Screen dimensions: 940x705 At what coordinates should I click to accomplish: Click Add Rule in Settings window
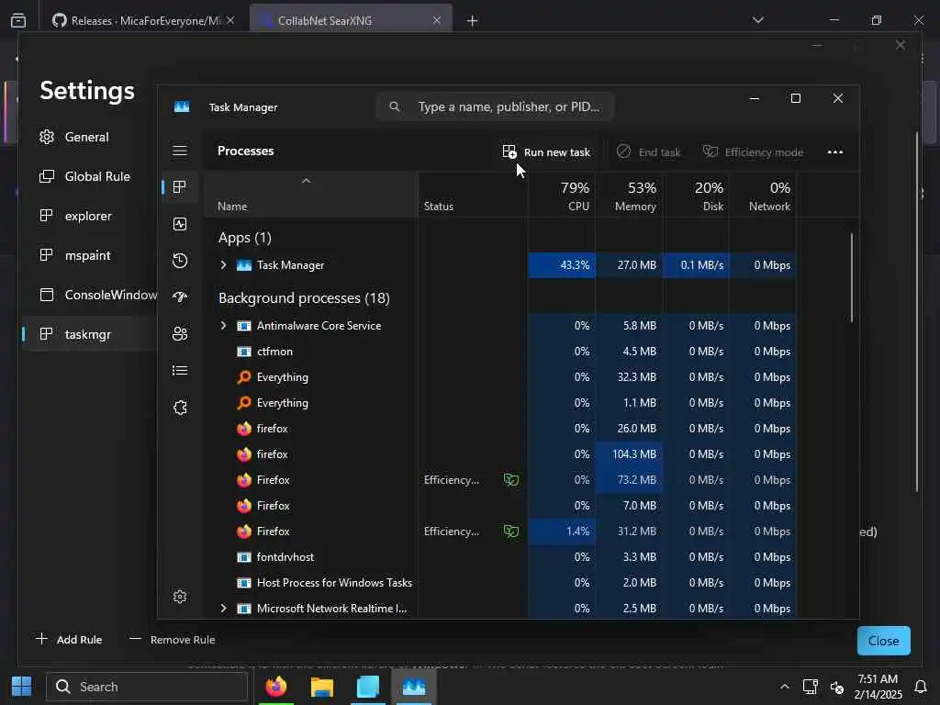point(69,640)
